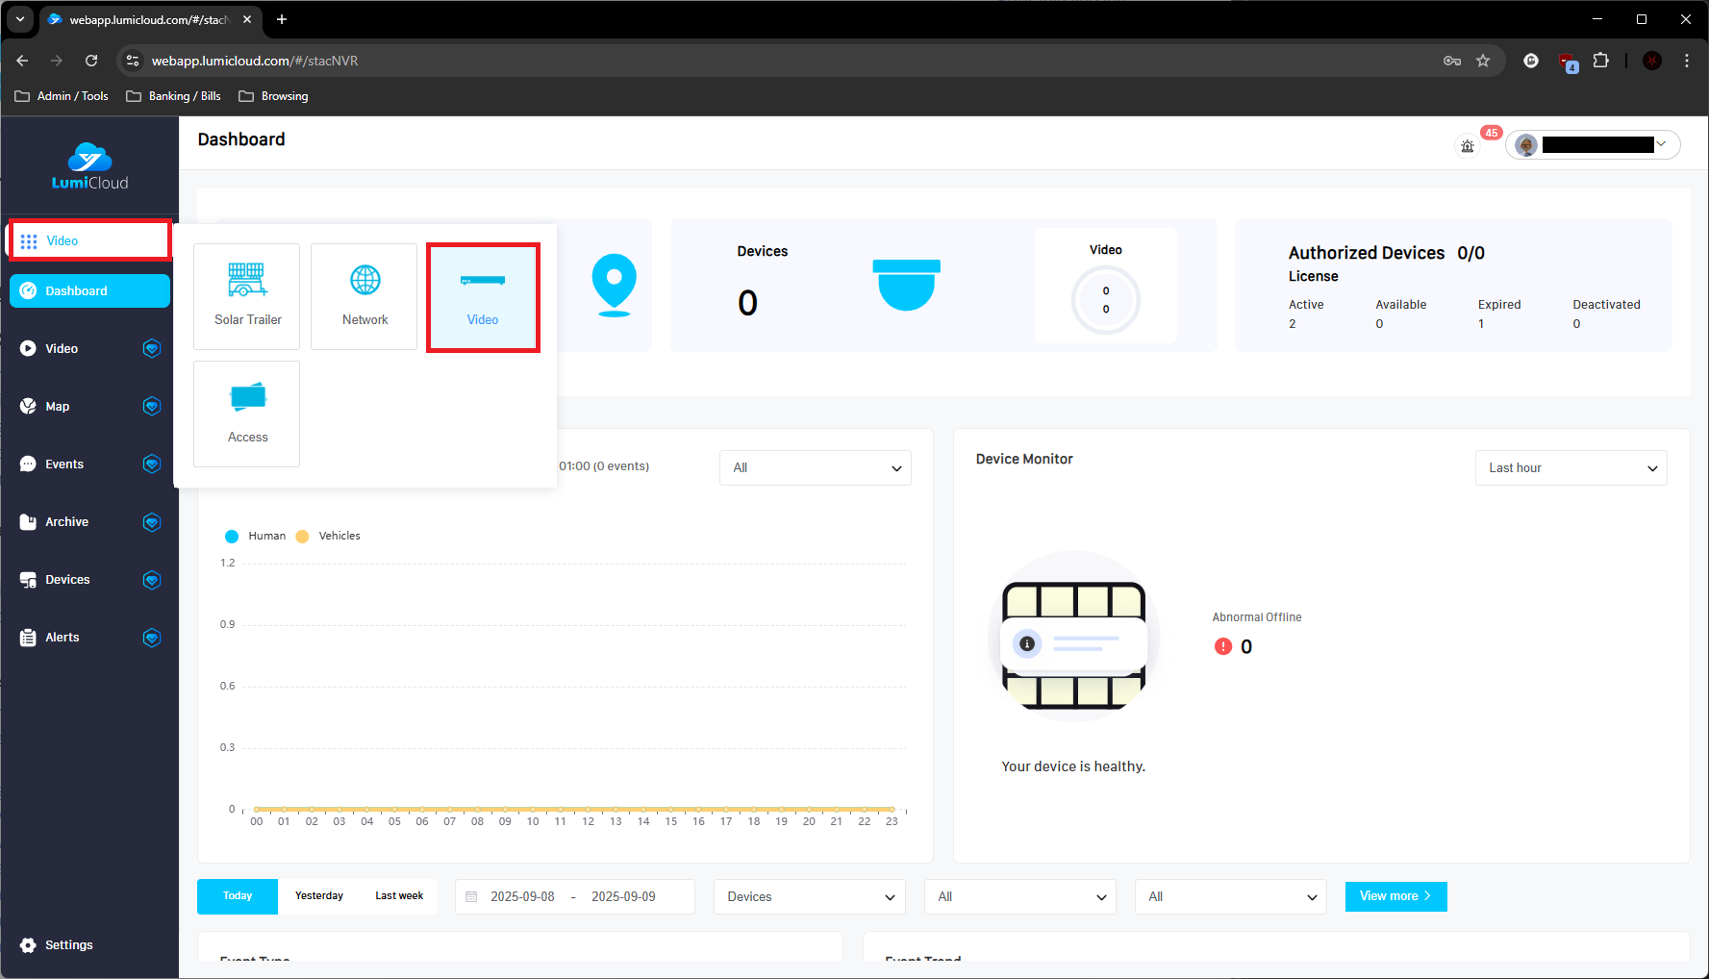Select the Yesterday date range
The height and width of the screenshot is (979, 1709).
(319, 896)
